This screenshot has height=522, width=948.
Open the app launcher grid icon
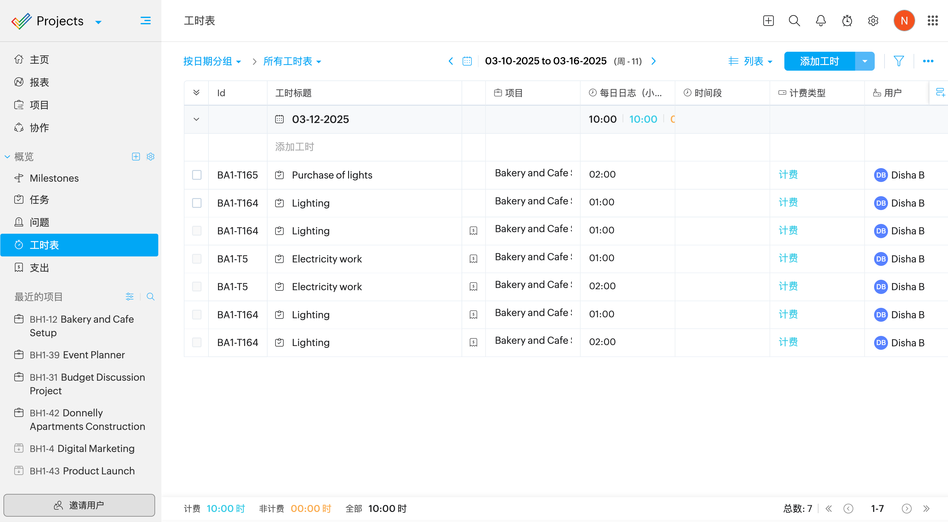[x=933, y=21]
